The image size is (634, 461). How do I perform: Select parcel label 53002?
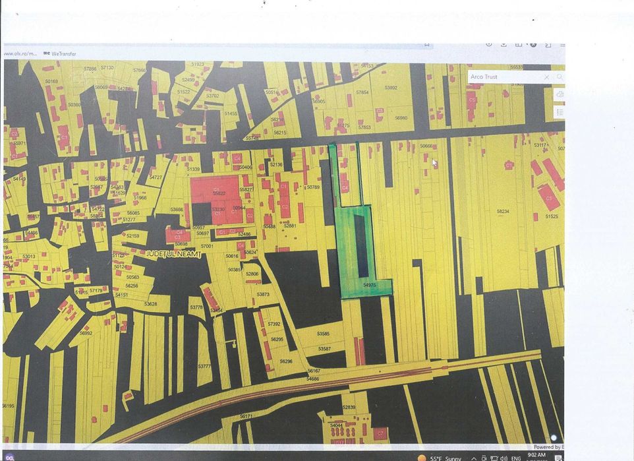[391, 88]
